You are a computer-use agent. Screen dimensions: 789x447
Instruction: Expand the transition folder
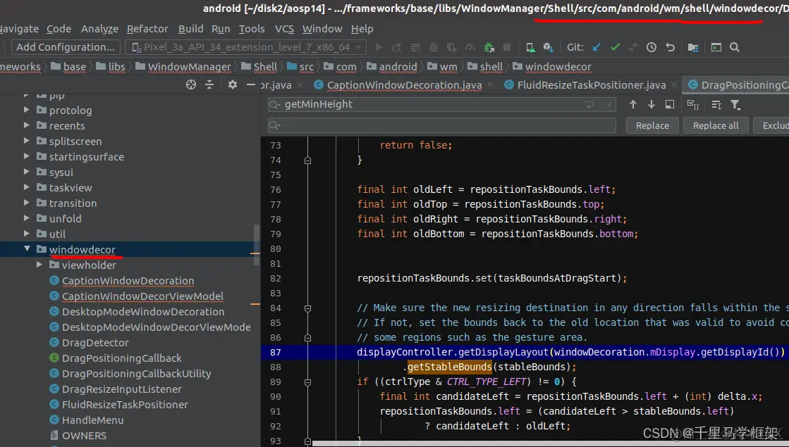click(x=26, y=203)
